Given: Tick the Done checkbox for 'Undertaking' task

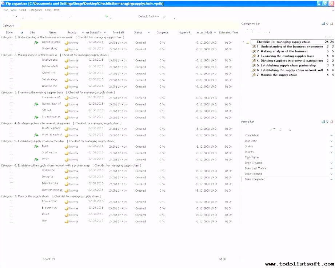Looking at the screenshot, I should [x=11, y=49].
